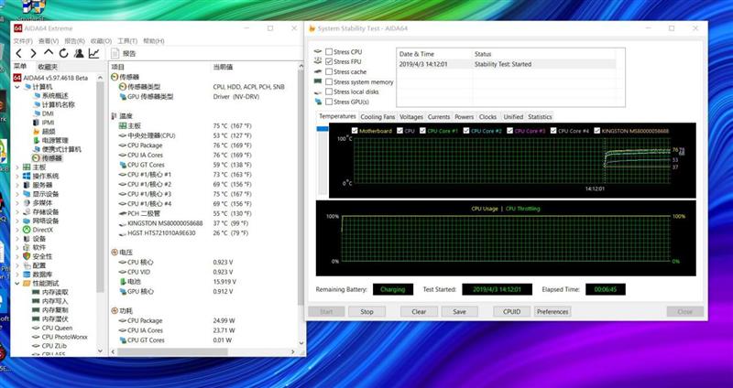This screenshot has height=388, width=733.
Task: Enable the Stress CPU checkbox
Action: coord(329,52)
